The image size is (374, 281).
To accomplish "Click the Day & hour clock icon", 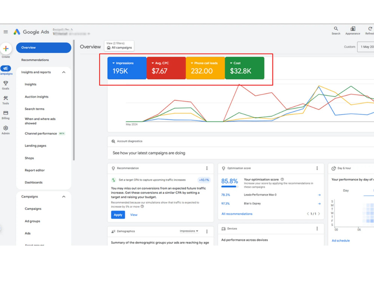I will [334, 168].
